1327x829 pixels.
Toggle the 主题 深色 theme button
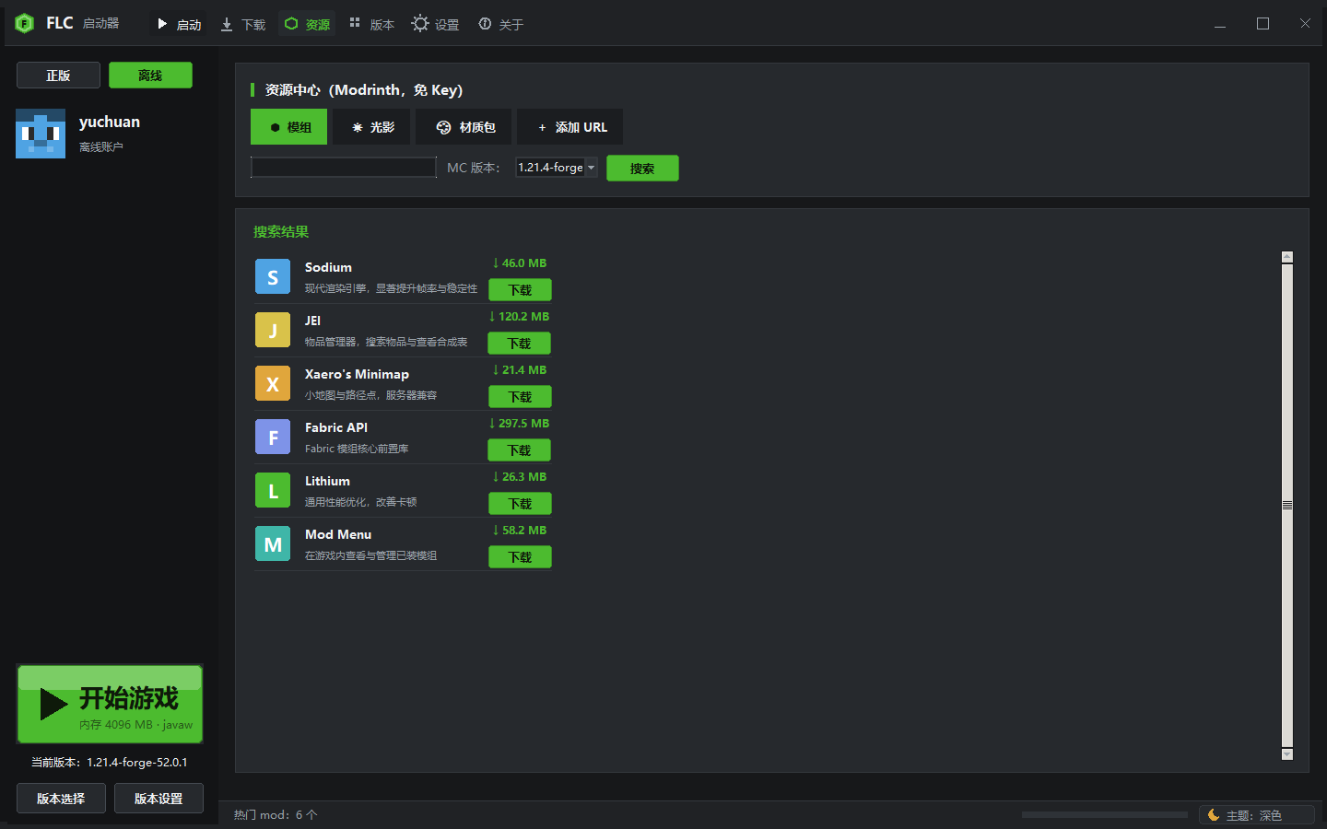(x=1257, y=815)
